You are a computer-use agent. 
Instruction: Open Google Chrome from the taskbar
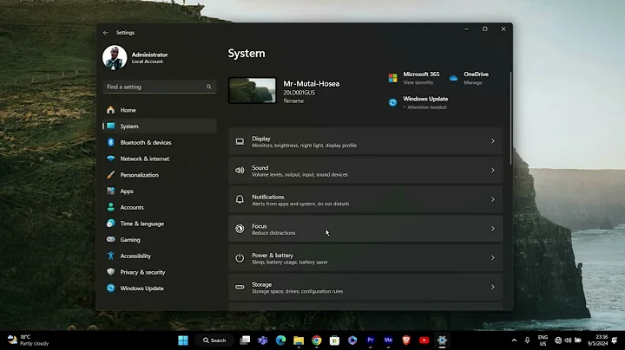tap(317, 340)
